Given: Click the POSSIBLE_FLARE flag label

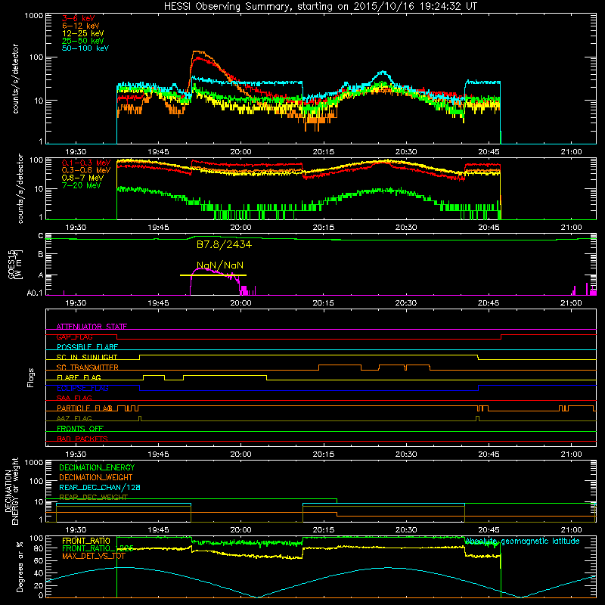Looking at the screenshot, I should 87,347.
